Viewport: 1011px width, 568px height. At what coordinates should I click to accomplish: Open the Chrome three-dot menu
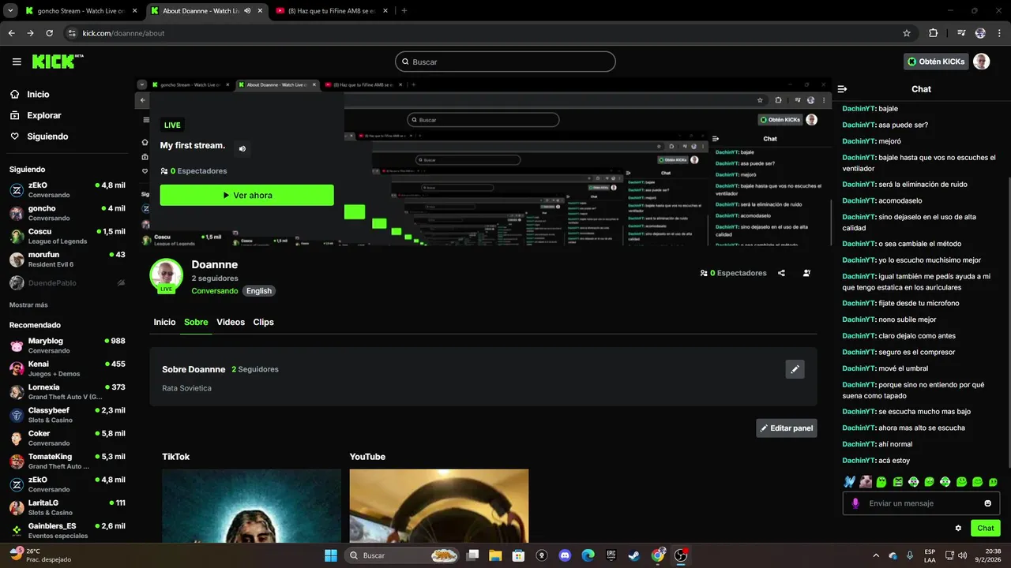pos(999,33)
